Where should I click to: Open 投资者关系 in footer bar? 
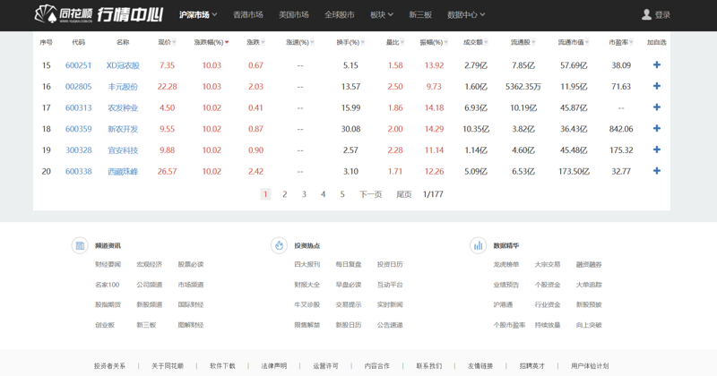[109, 365]
